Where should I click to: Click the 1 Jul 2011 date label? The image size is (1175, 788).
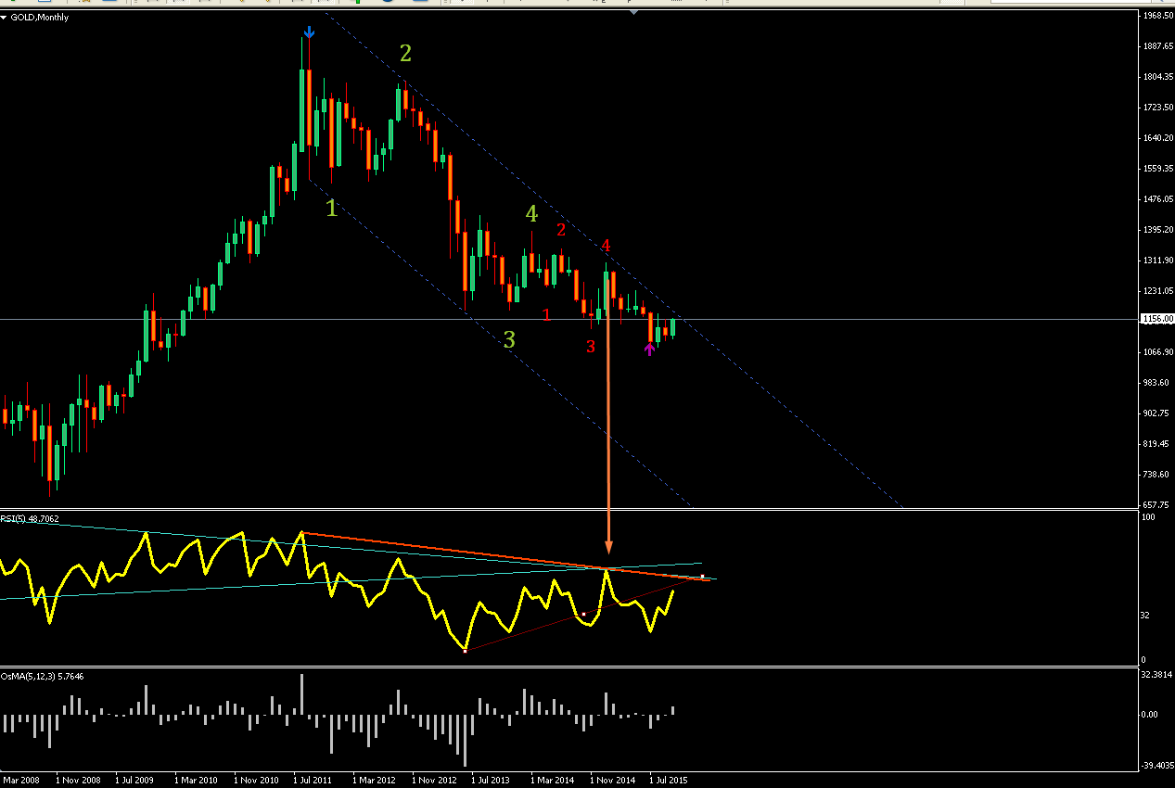[x=314, y=781]
